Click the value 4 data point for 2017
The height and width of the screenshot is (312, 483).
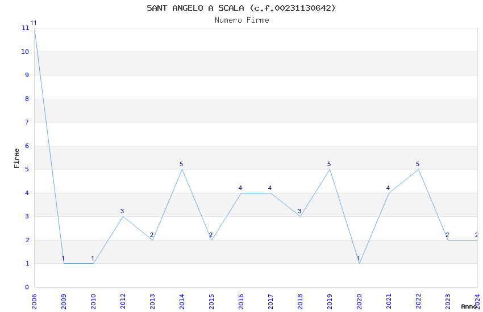pos(270,193)
